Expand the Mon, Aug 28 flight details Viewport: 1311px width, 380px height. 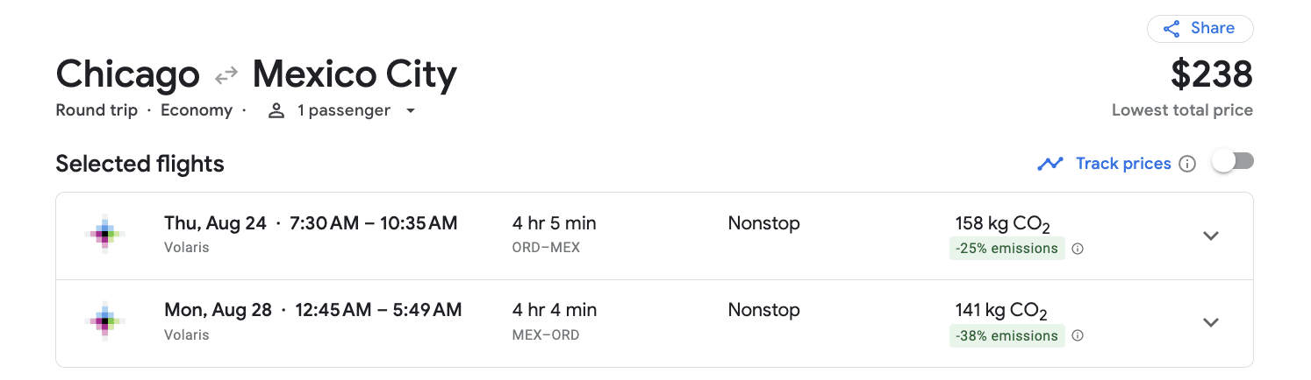click(x=1211, y=322)
